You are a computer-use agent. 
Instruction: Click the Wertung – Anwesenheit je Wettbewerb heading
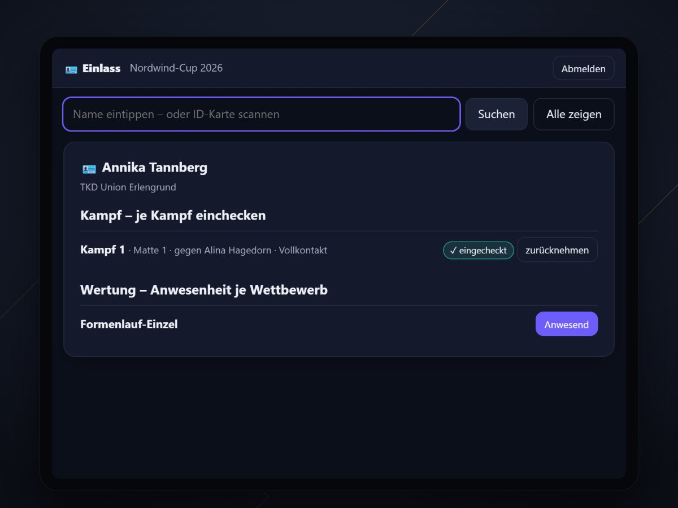point(204,290)
